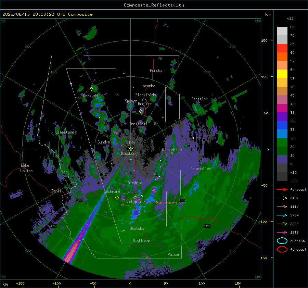308x288 pixels.
Task: Click the storm cell south of Calgary
Action: point(135,213)
